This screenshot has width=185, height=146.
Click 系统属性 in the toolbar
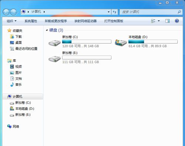(31, 21)
